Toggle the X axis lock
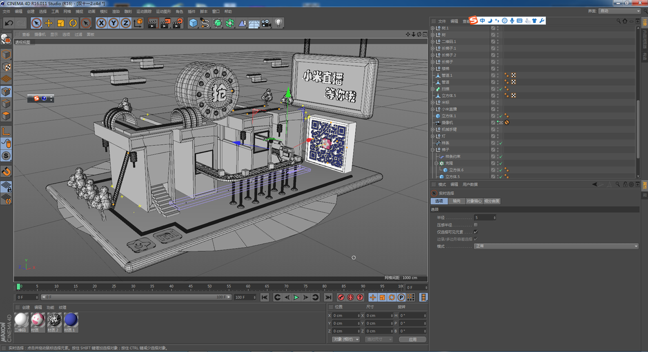Screen dimensions: 648x352 pyautogui.click(x=102, y=23)
